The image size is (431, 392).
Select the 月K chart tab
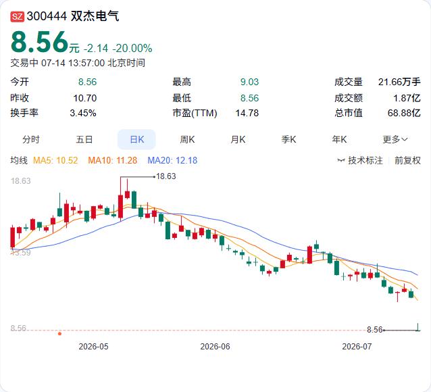238,139
